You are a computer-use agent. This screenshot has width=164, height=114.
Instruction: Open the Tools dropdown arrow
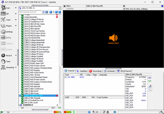tap(16, 20)
